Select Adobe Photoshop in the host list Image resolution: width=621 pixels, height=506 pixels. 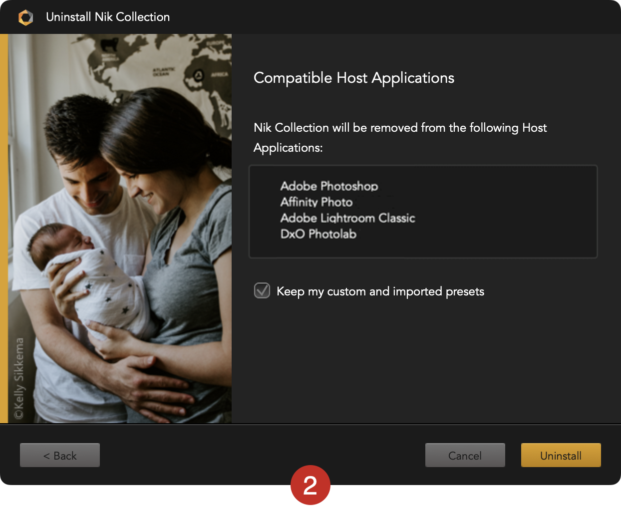(x=329, y=186)
